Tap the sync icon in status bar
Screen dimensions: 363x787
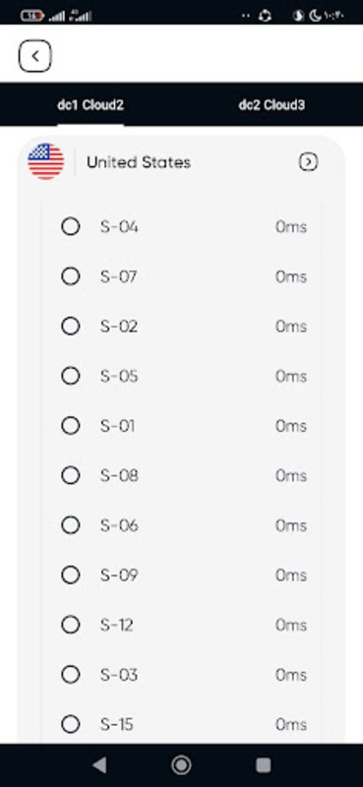coord(265,16)
